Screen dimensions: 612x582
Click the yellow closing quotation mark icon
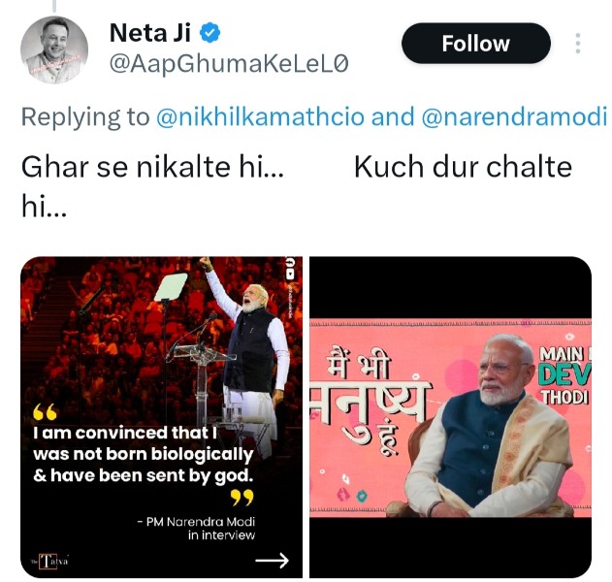point(242,499)
